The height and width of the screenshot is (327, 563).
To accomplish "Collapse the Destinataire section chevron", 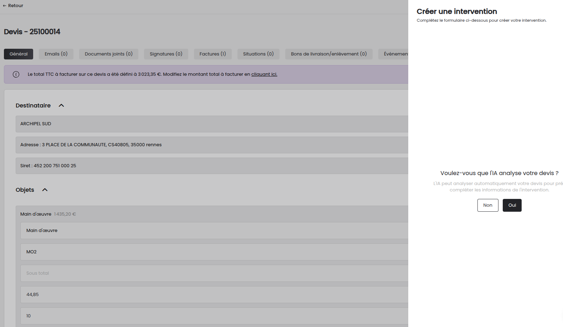I will 61,106.
